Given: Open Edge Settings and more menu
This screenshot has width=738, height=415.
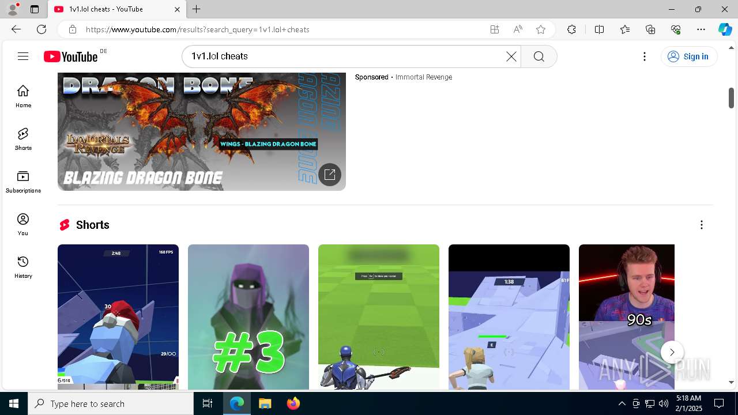Looking at the screenshot, I should (701, 29).
